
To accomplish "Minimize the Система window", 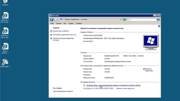I will click(x=154, y=16).
